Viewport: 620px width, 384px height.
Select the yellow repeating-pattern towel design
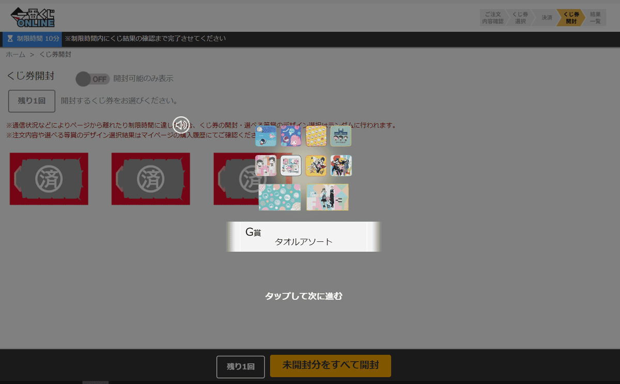(x=316, y=136)
